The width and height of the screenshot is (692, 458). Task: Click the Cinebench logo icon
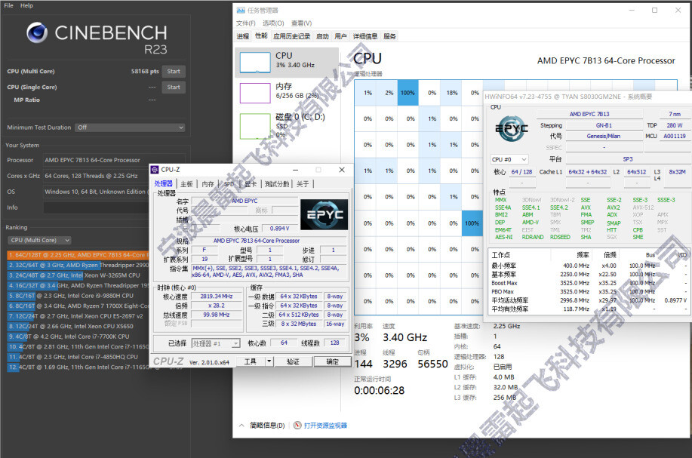37,32
